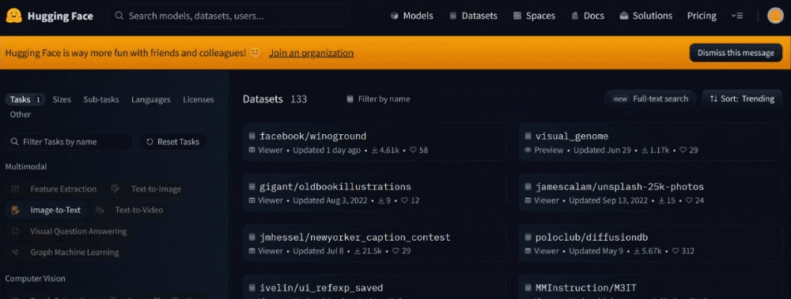Open the jmhessel/newyorker_caption_contest dataset
791x299 pixels.
pyautogui.click(x=374, y=243)
